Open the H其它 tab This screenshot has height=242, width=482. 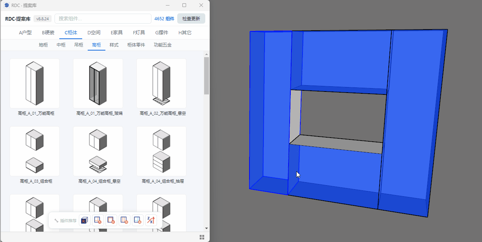point(185,32)
